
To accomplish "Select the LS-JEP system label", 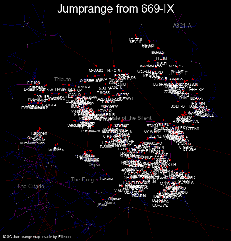I will click(189, 149).
